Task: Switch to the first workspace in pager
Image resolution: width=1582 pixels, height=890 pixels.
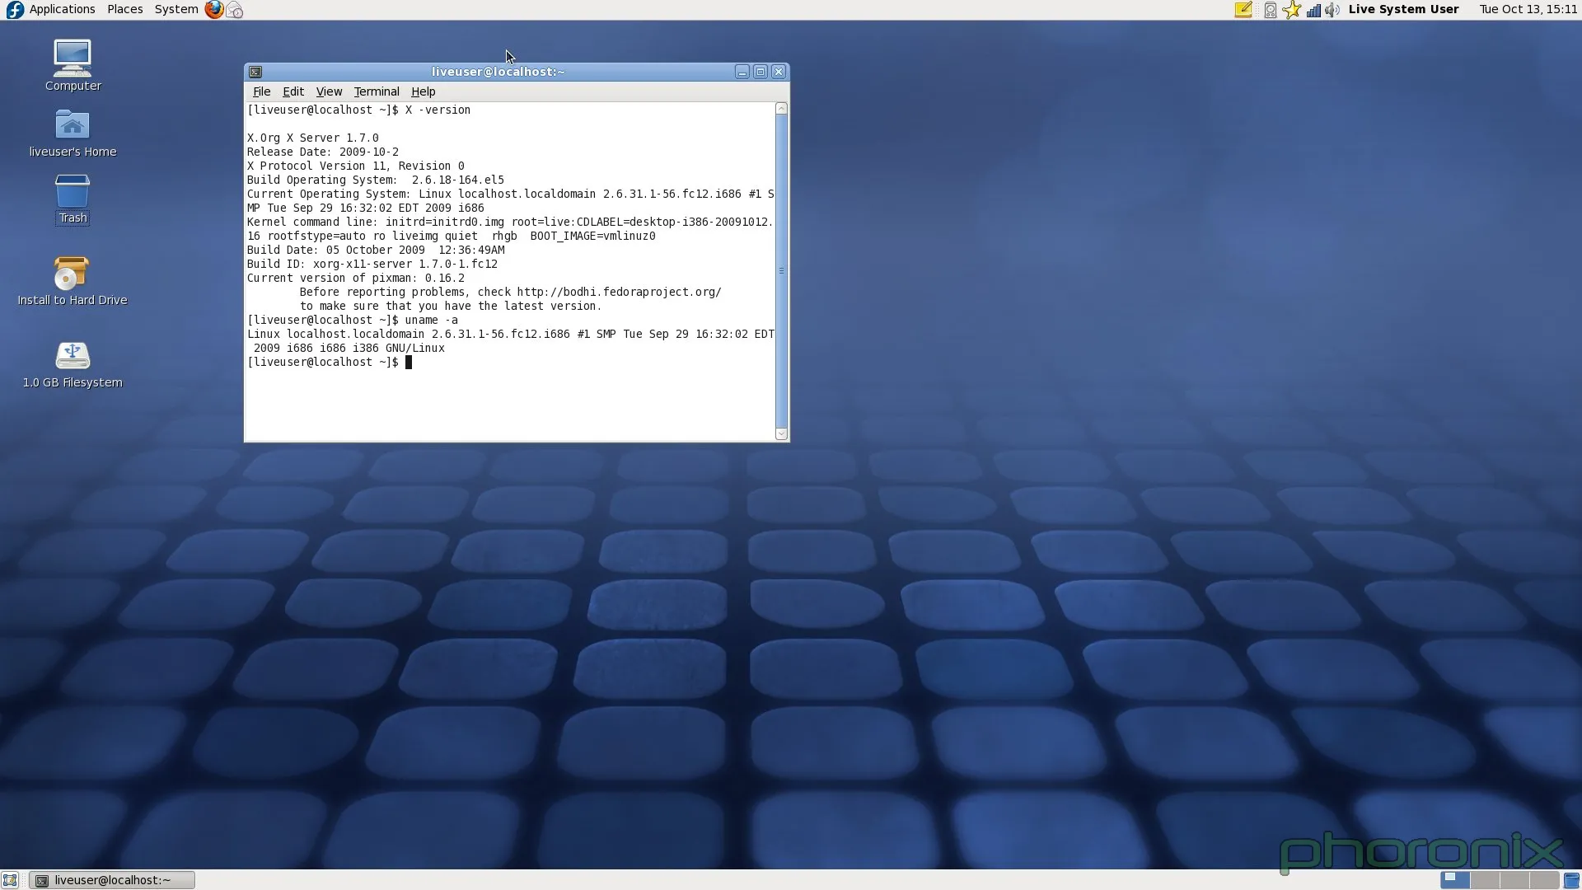Action: 1455,880
